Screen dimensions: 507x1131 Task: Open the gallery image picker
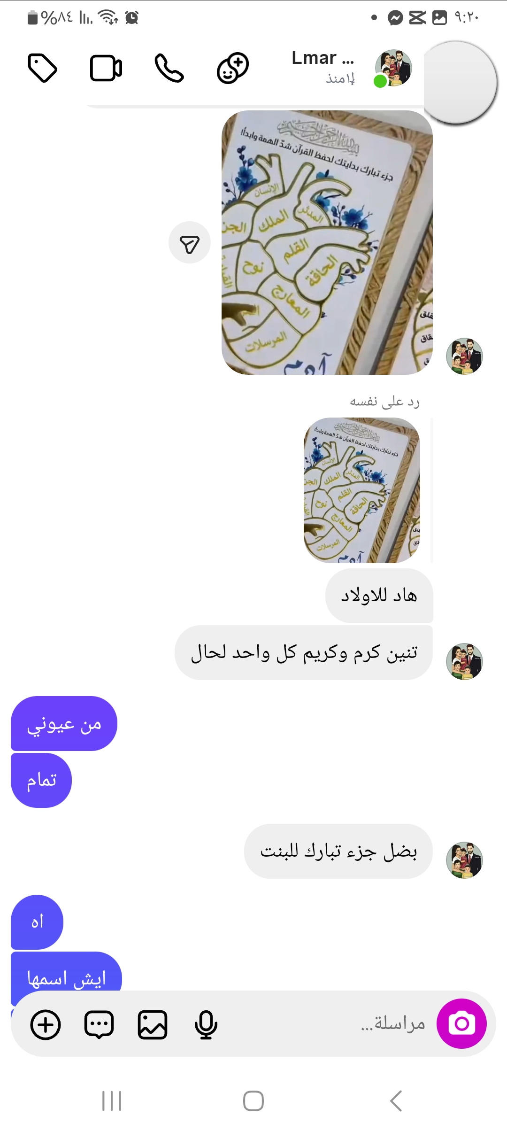(x=153, y=1024)
